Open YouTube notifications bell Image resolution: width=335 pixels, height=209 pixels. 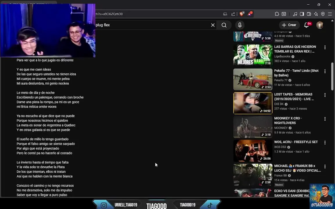pos(307,25)
